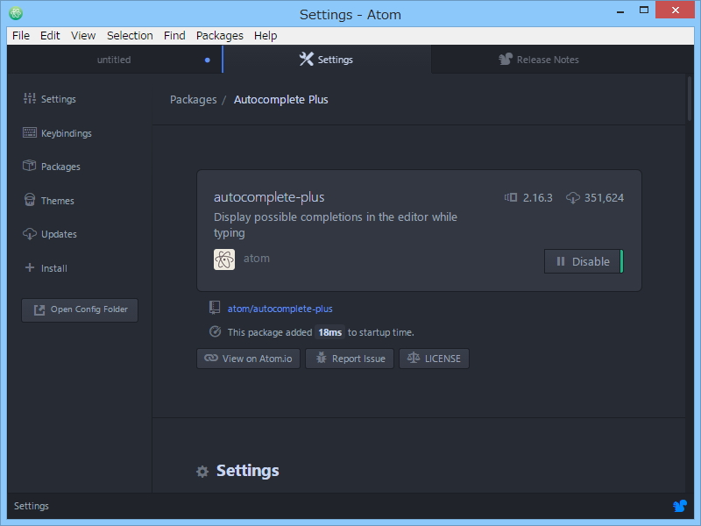The width and height of the screenshot is (701, 526).
Task: Open the Edit menu
Action: point(50,36)
